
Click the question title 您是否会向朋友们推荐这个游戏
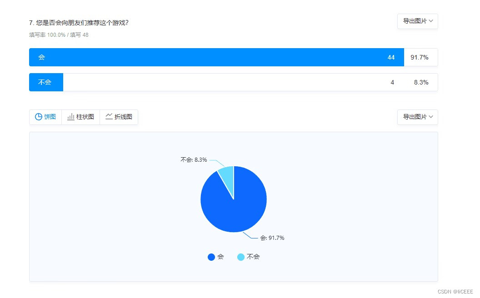pos(80,21)
